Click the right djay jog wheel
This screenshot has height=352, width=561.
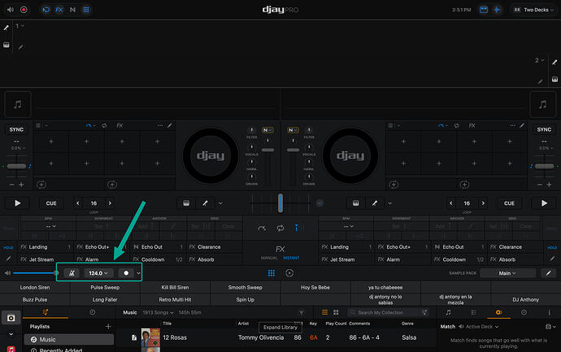coord(350,155)
